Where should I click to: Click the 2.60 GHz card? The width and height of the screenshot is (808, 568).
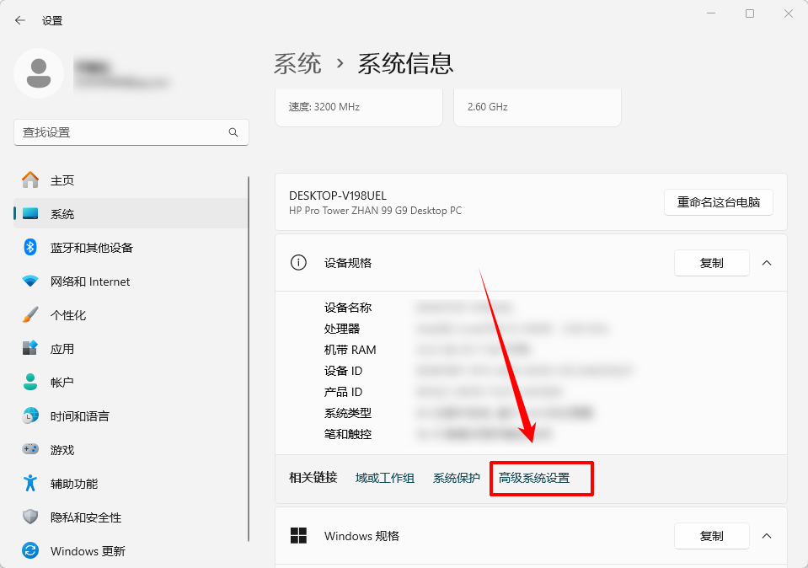(x=538, y=107)
